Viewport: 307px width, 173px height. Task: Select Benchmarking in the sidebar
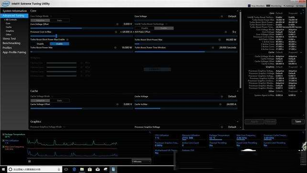coord(12,43)
